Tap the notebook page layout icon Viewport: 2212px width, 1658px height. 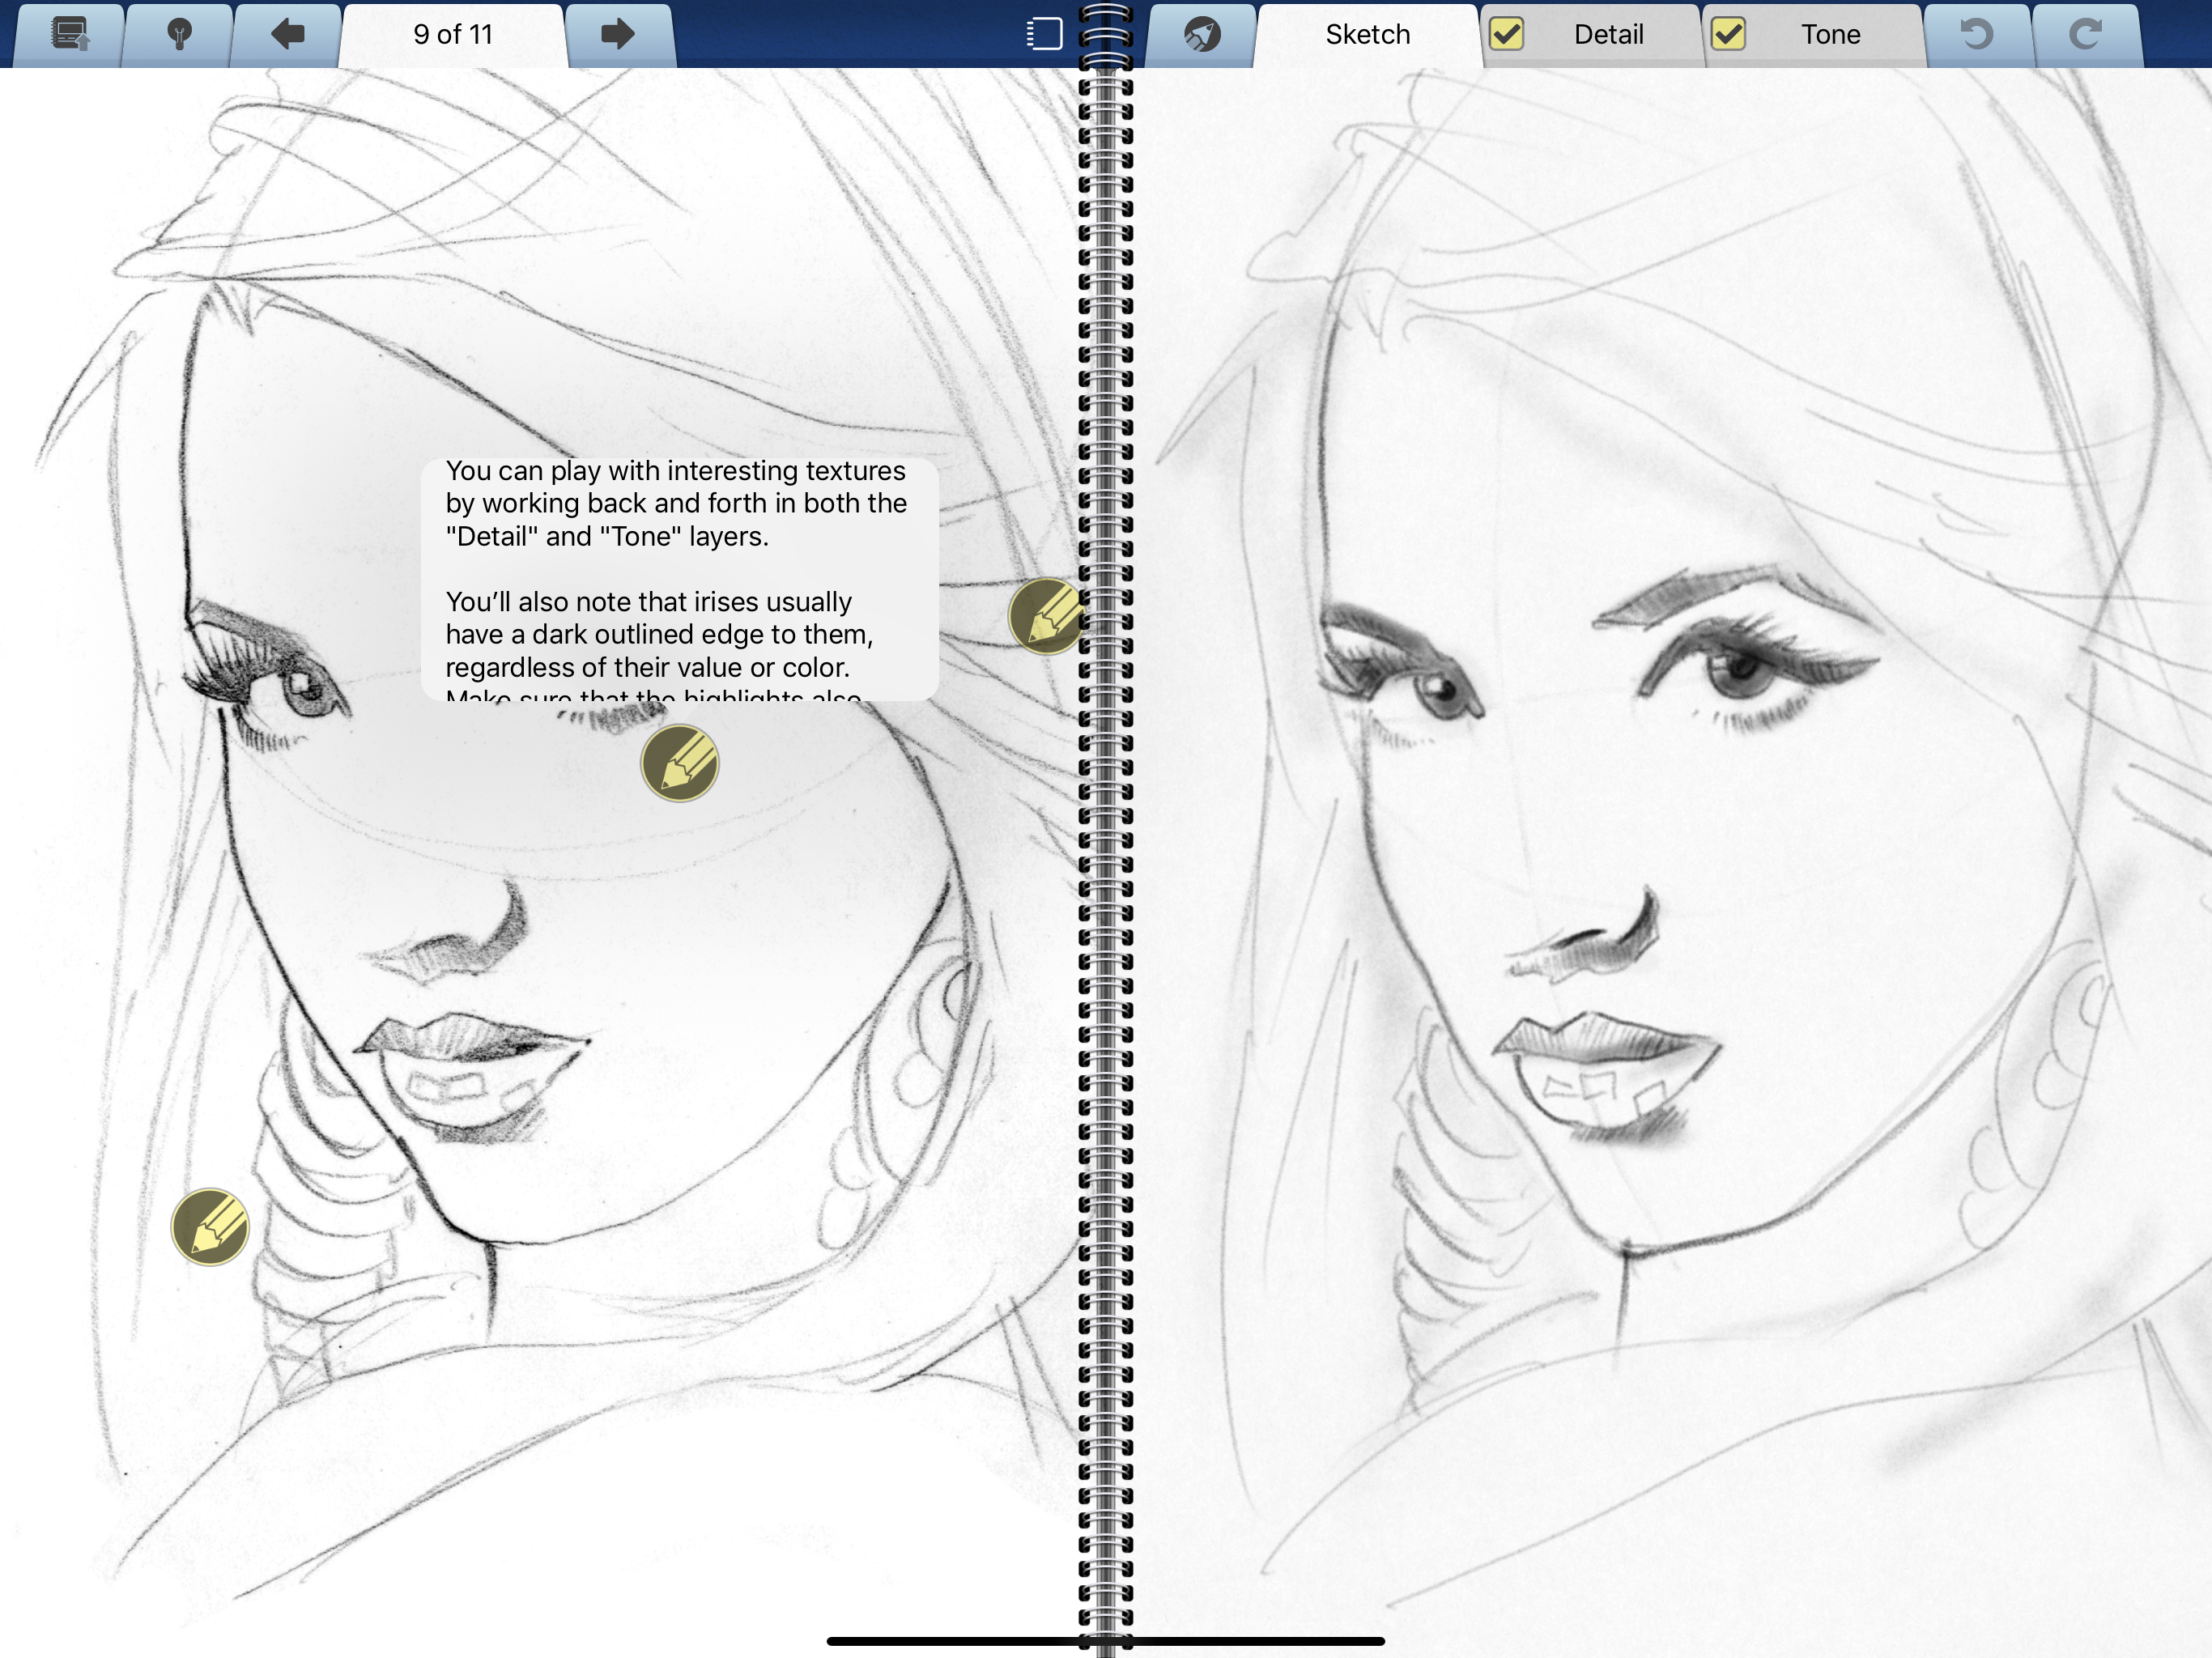1044,34
